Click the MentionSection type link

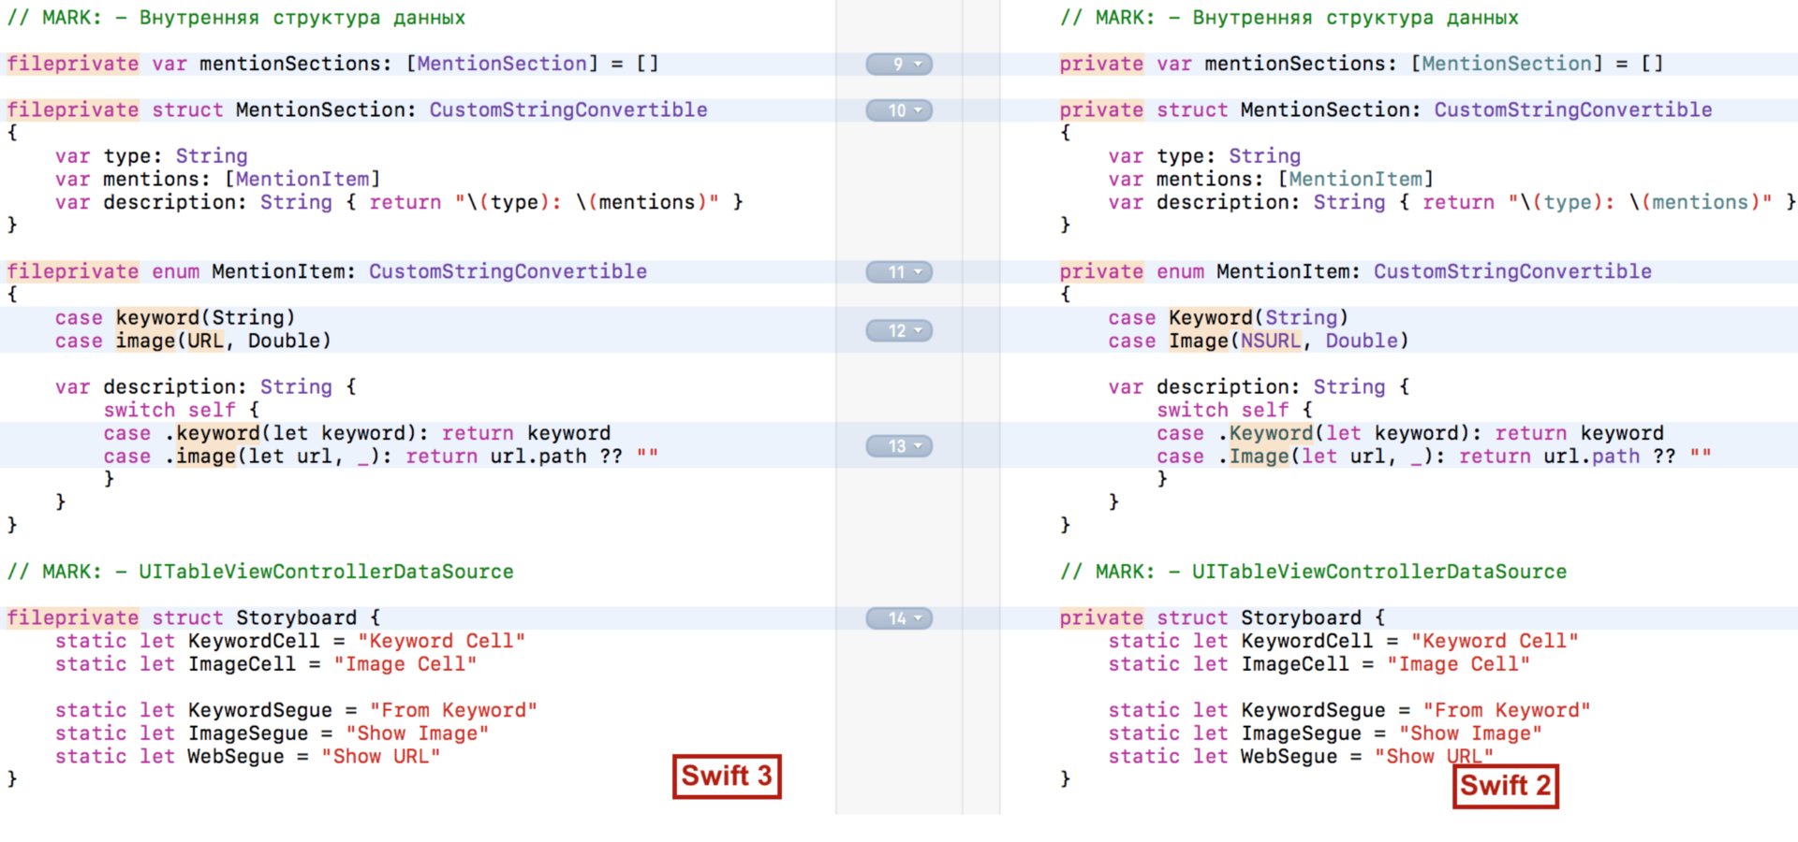503,64
